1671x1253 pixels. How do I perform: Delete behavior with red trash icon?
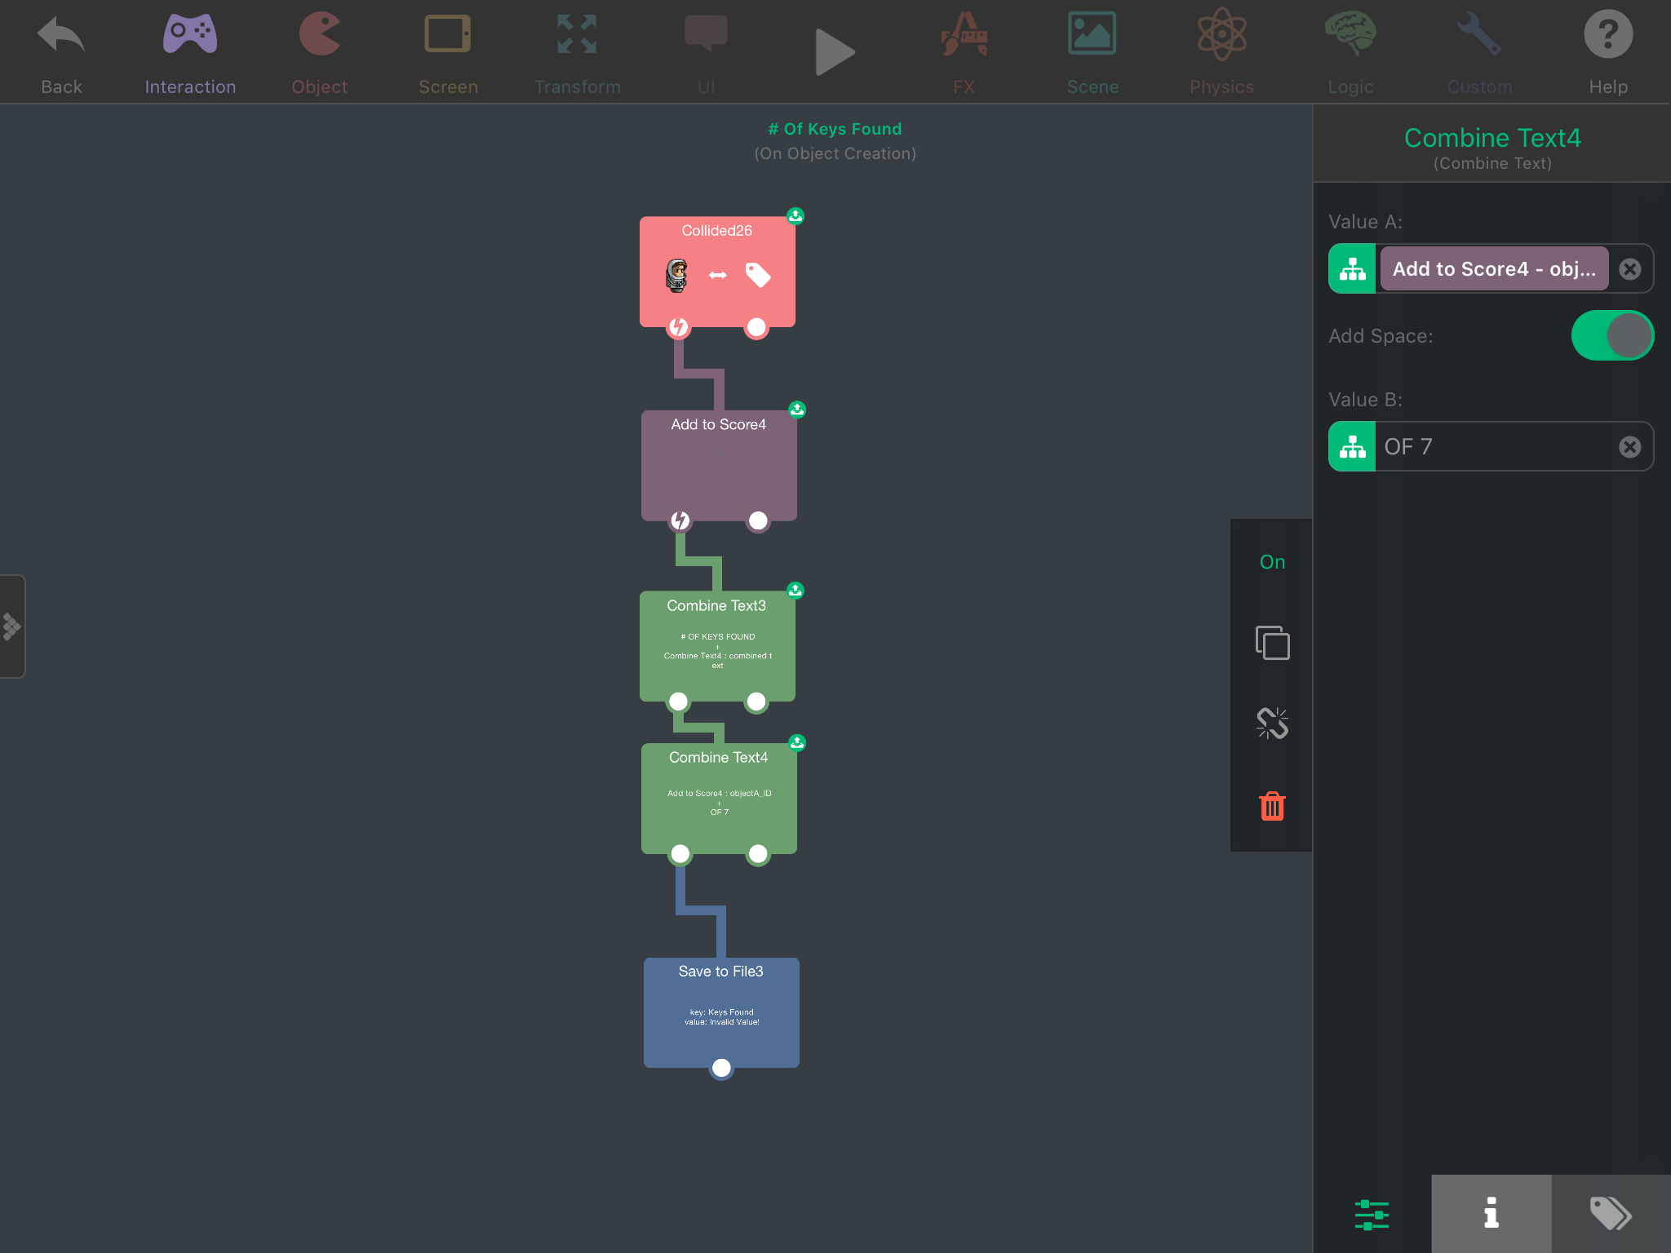(1271, 806)
